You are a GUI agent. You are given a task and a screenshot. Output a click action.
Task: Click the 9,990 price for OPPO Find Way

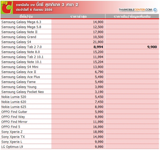click(99, 117)
